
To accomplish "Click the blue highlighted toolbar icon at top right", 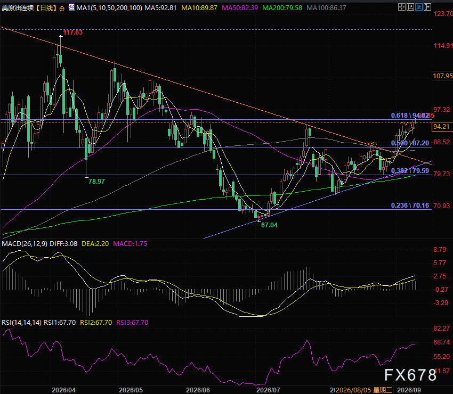I will tap(418, 7).
